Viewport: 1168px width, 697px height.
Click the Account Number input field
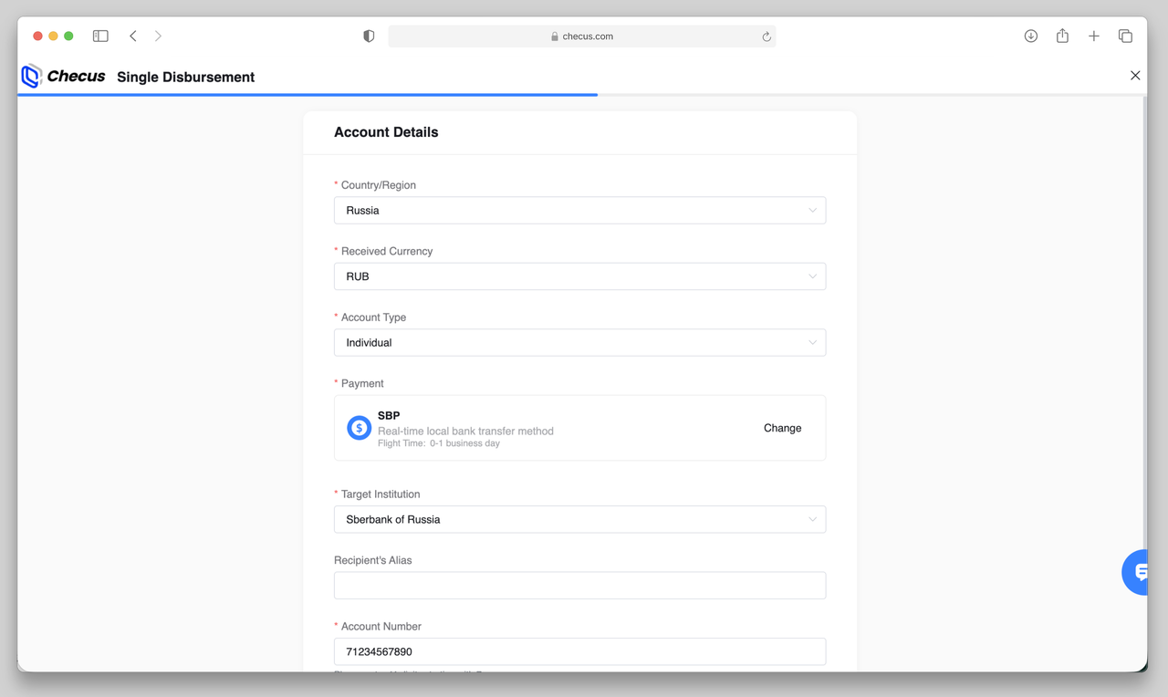[x=579, y=651]
